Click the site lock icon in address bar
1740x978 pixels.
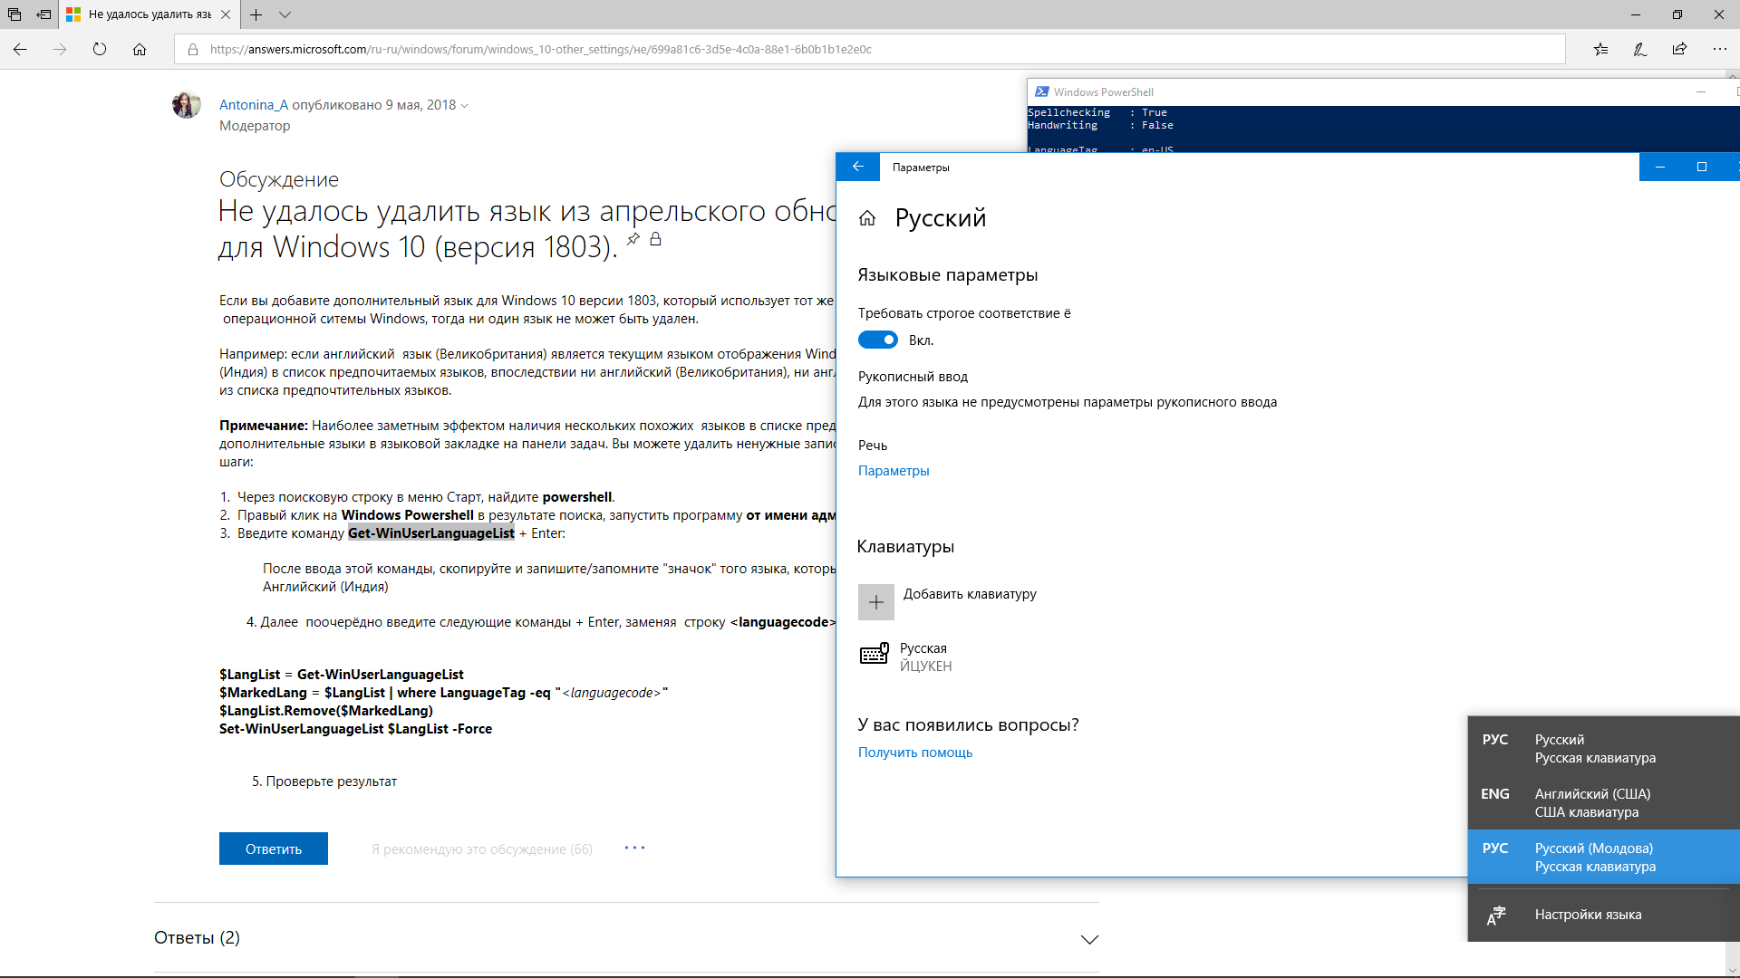[x=193, y=50]
